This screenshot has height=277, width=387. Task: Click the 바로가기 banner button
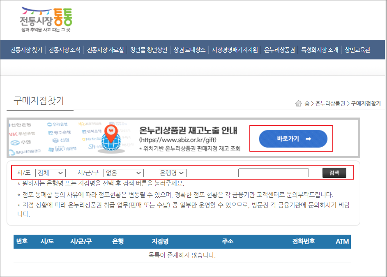point(293,138)
